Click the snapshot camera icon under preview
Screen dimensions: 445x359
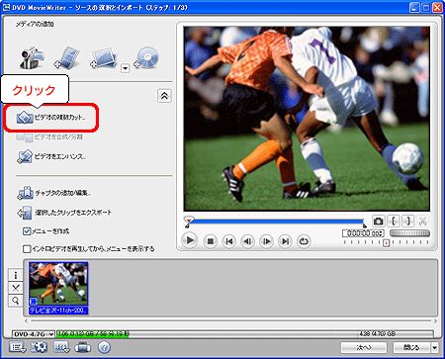point(378,221)
